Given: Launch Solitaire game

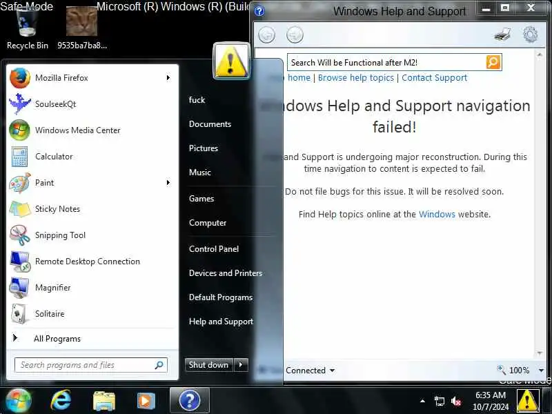Looking at the screenshot, I should (x=92, y=314).
